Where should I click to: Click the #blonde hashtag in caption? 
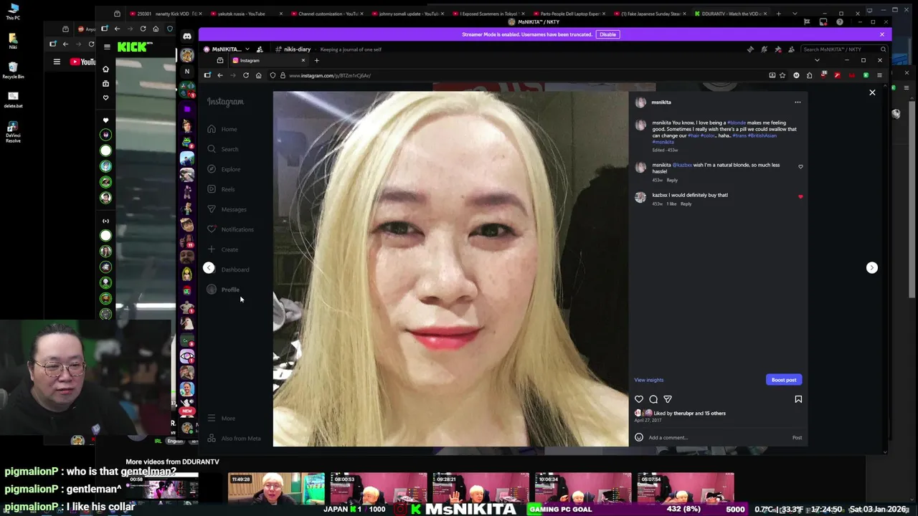(x=737, y=123)
